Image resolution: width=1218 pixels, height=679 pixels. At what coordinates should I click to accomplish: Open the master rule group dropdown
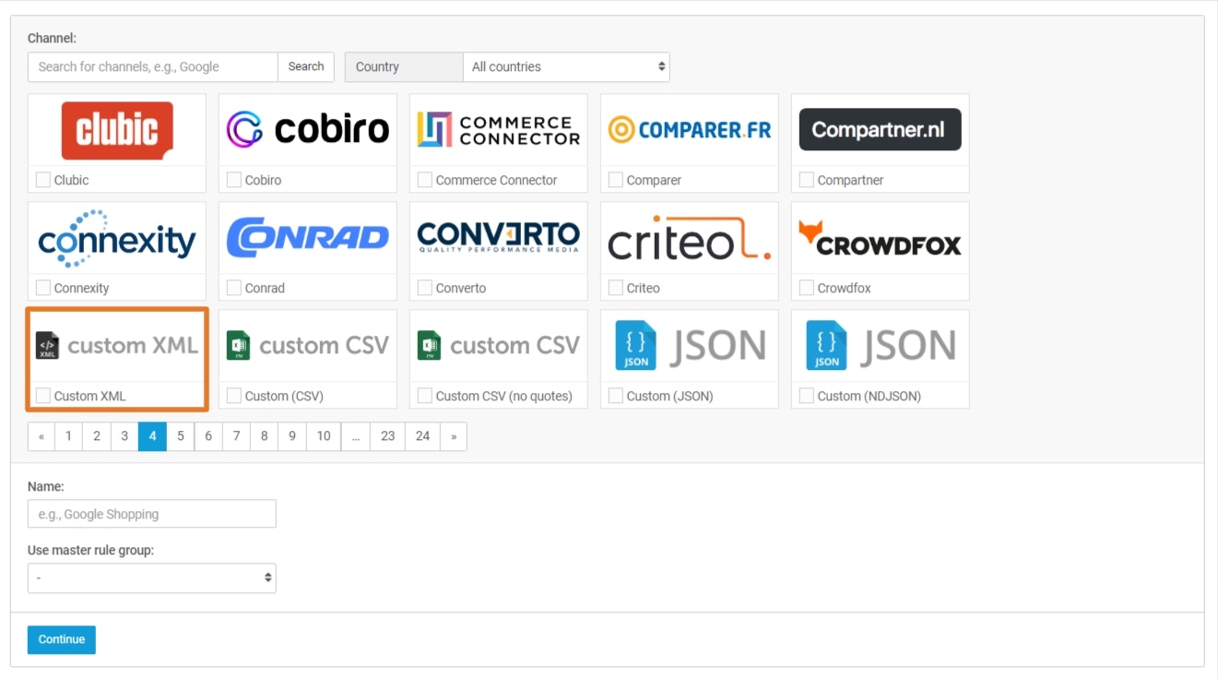152,578
